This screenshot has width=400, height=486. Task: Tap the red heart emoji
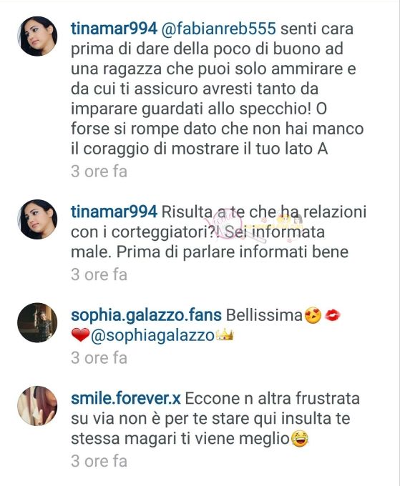(80, 336)
